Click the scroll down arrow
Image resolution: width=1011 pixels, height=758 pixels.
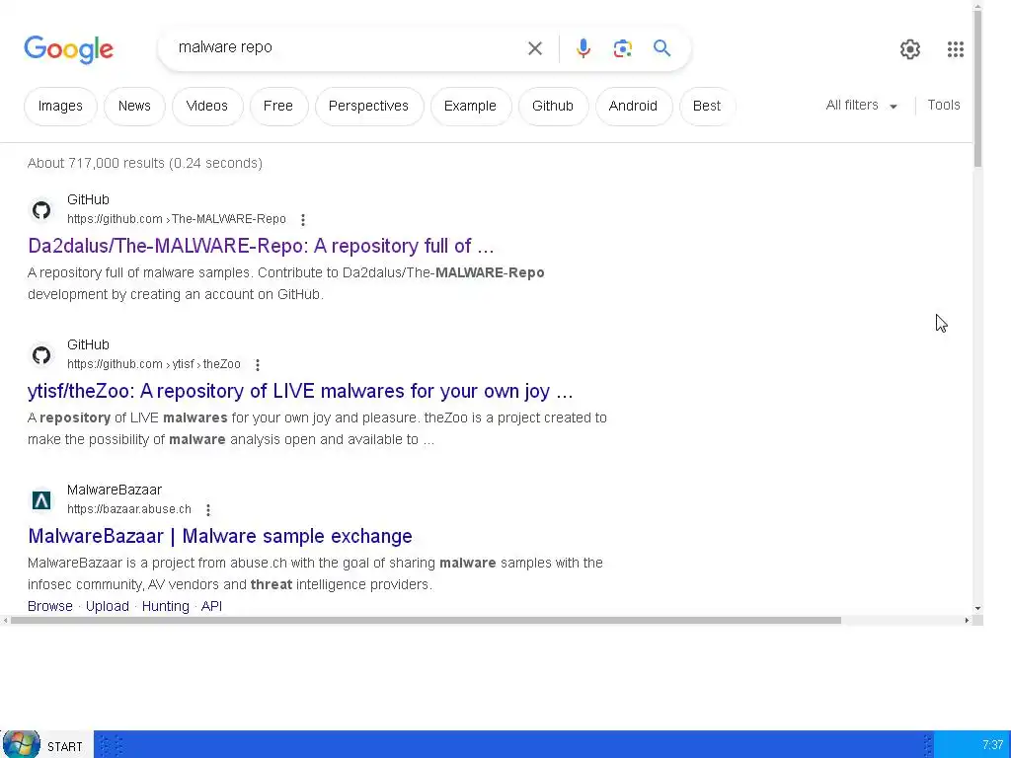click(x=977, y=608)
